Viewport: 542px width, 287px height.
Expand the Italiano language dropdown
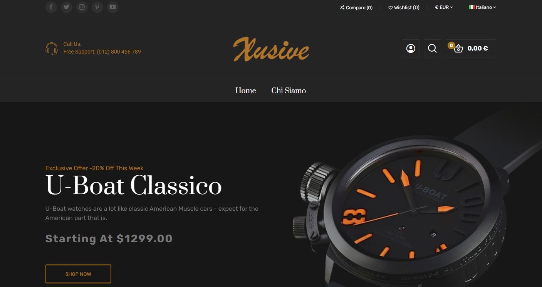coord(482,7)
